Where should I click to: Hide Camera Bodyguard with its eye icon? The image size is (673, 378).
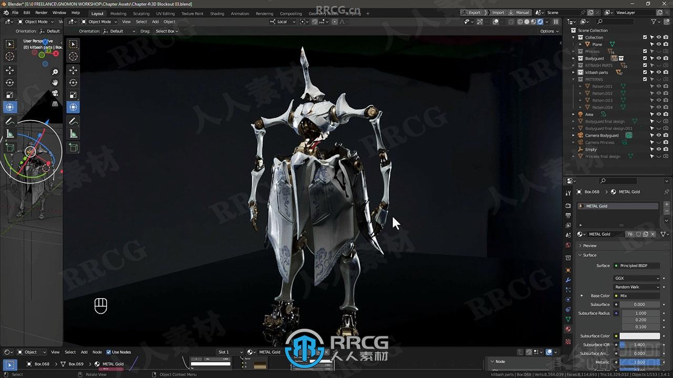659,135
